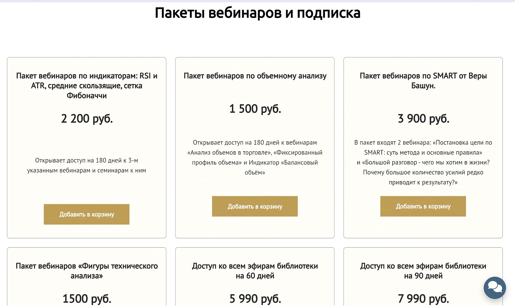This screenshot has width=515, height=307.
Task: Open the 60-day library access title
Action: point(255,271)
